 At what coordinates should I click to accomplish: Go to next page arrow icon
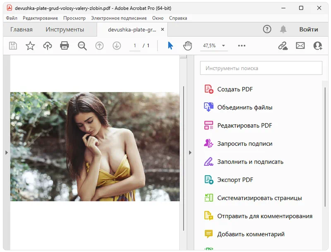tap(117, 46)
